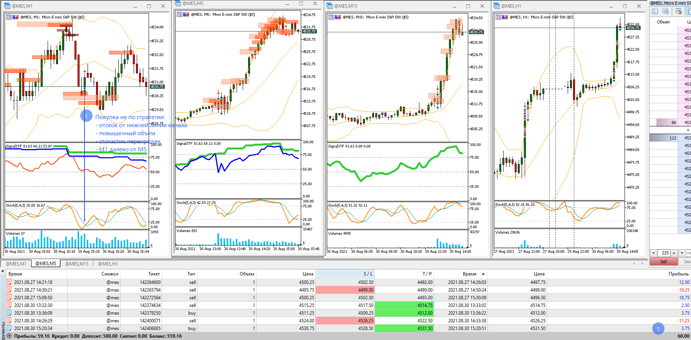Increase the stop level value 225

[674, 253]
